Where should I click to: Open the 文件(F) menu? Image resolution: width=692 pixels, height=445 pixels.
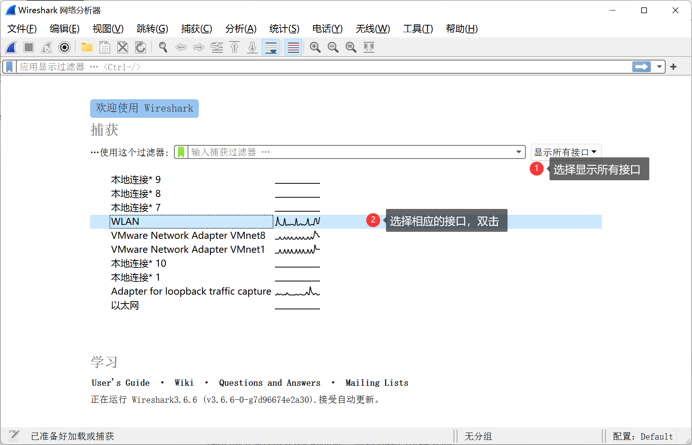pos(22,29)
